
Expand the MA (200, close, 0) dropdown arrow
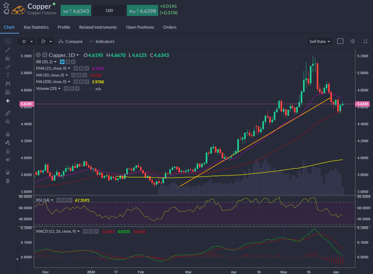[x=69, y=82]
